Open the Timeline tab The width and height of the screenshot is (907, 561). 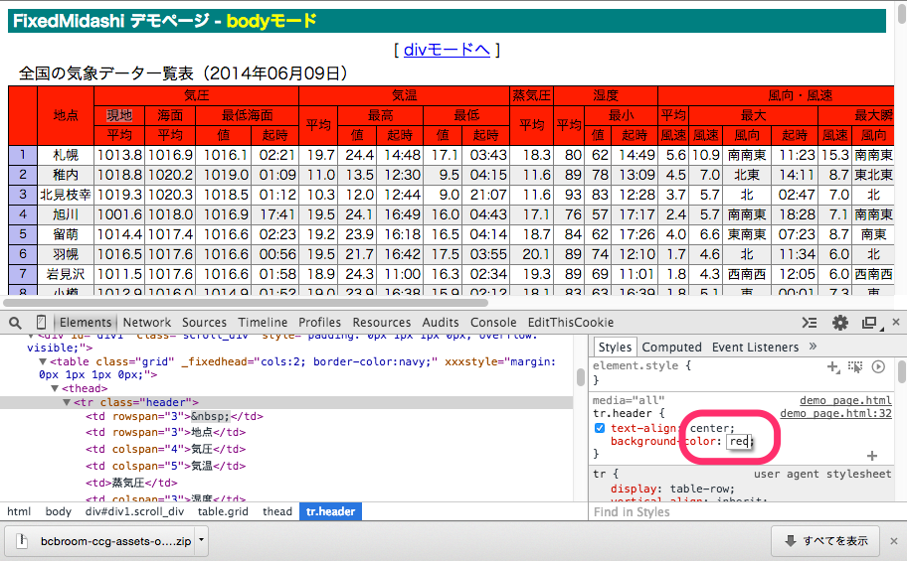pos(263,323)
